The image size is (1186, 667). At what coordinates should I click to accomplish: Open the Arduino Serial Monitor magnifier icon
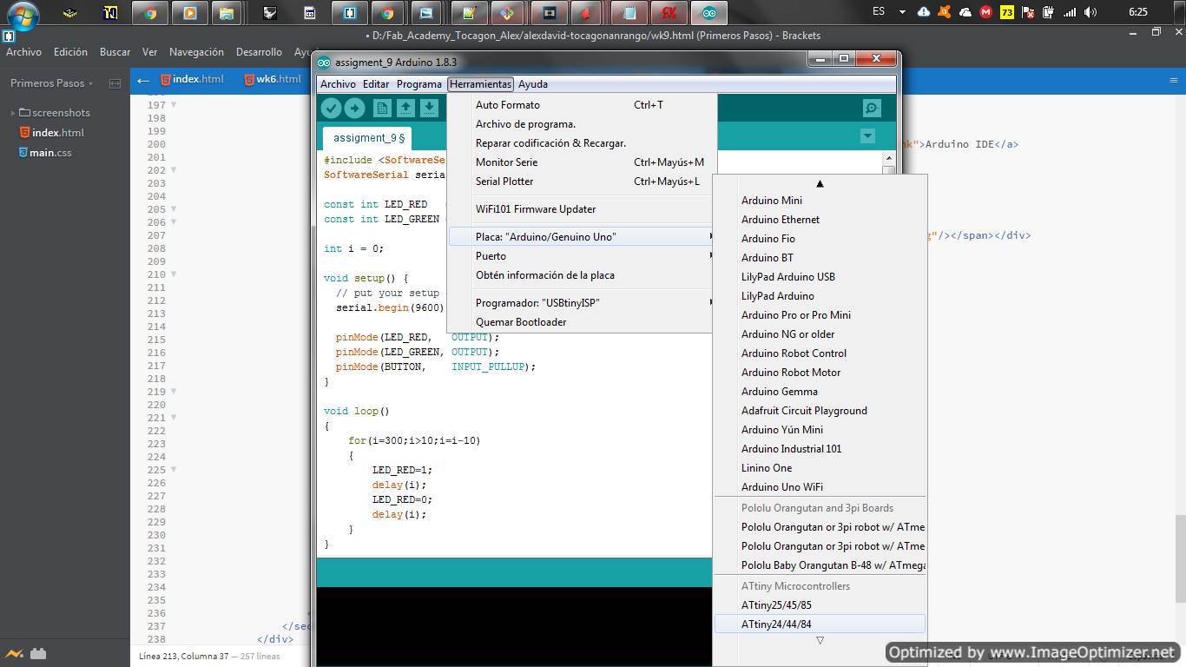pos(872,108)
